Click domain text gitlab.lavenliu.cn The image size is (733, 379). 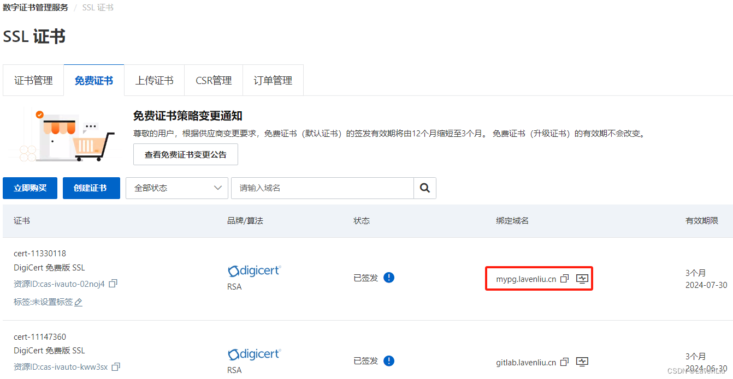526,362
